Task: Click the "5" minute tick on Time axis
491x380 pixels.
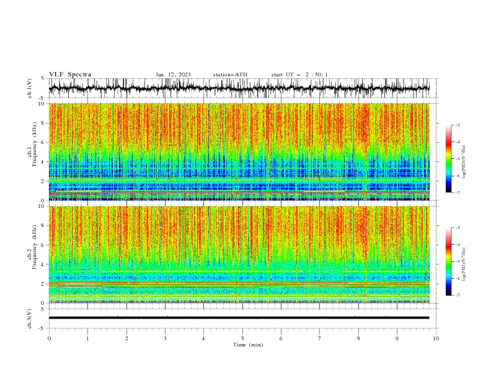Action: click(x=242, y=338)
